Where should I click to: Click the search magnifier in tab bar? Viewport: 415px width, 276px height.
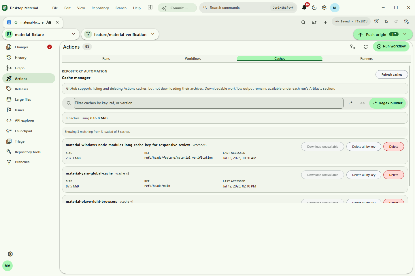point(303,22)
